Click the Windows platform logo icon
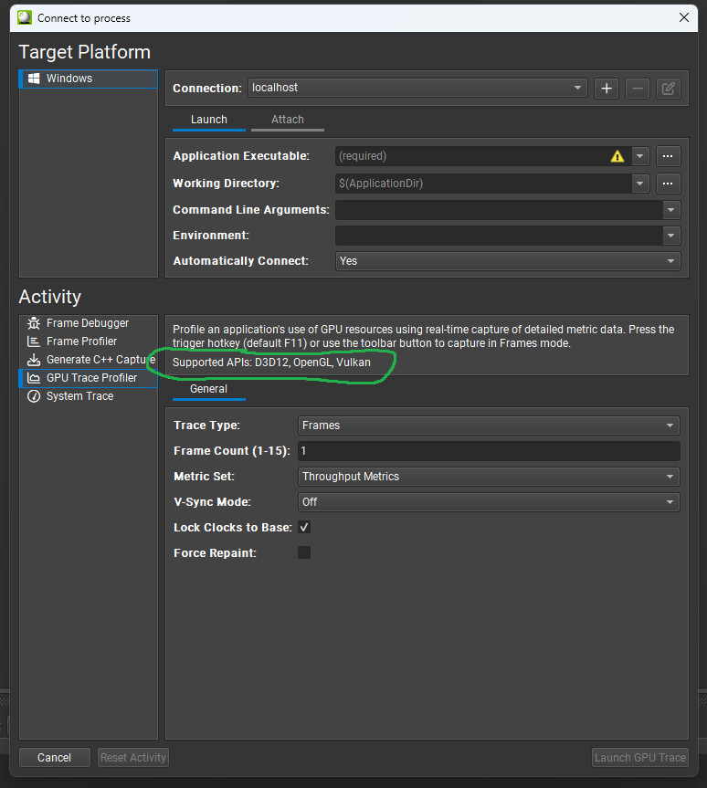The height and width of the screenshot is (788, 707). [34, 79]
